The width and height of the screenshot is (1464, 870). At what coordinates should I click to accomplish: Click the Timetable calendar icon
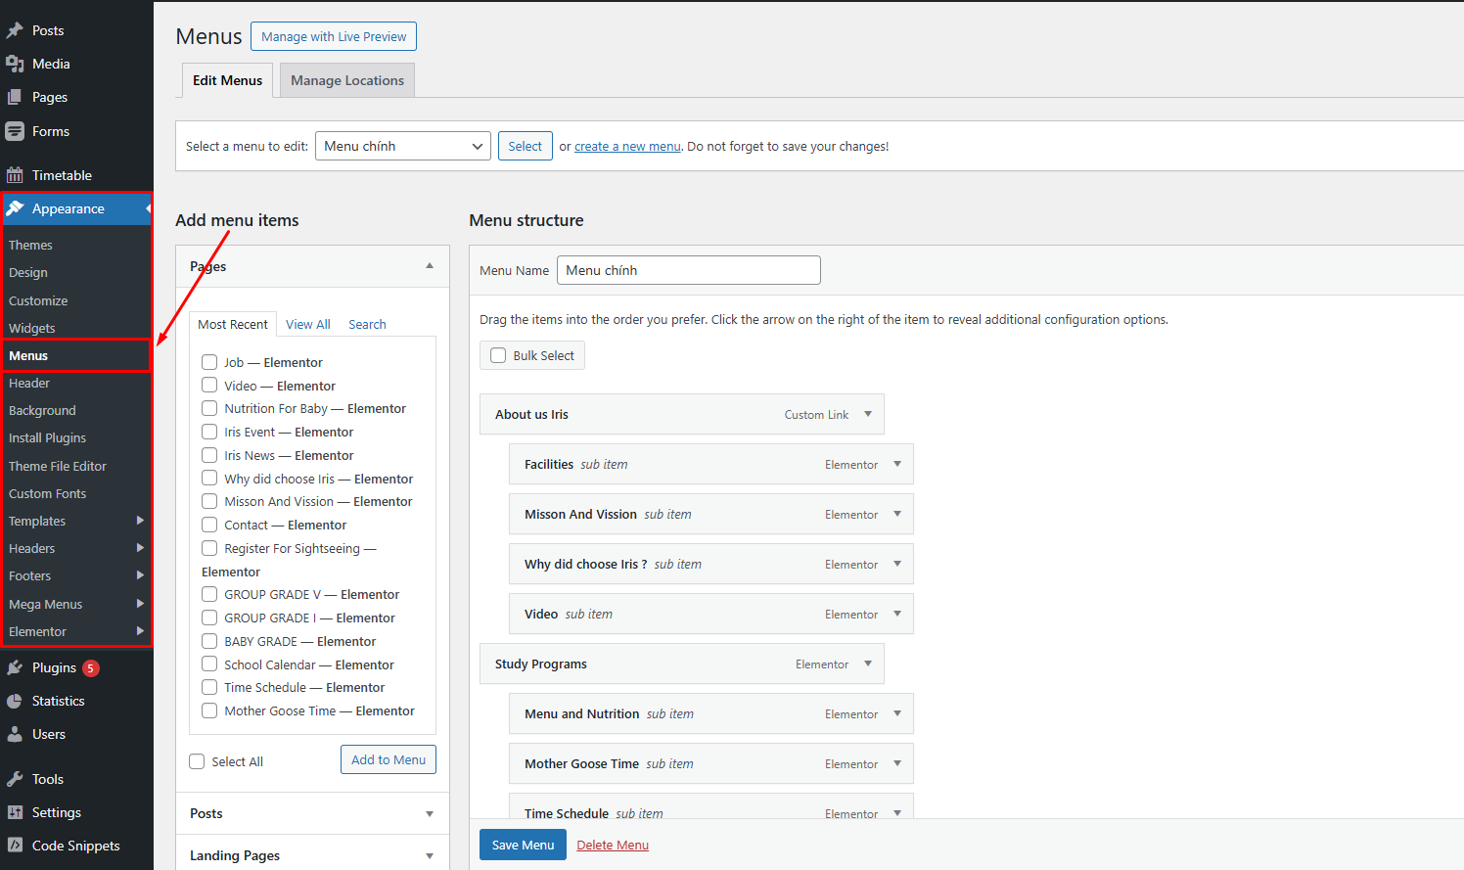coord(15,175)
